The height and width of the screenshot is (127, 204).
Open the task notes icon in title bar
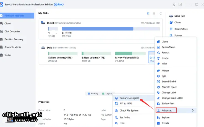(x=174, y=4)
